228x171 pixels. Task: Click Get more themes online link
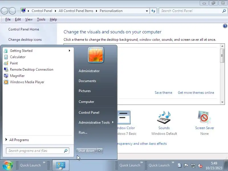(196, 93)
